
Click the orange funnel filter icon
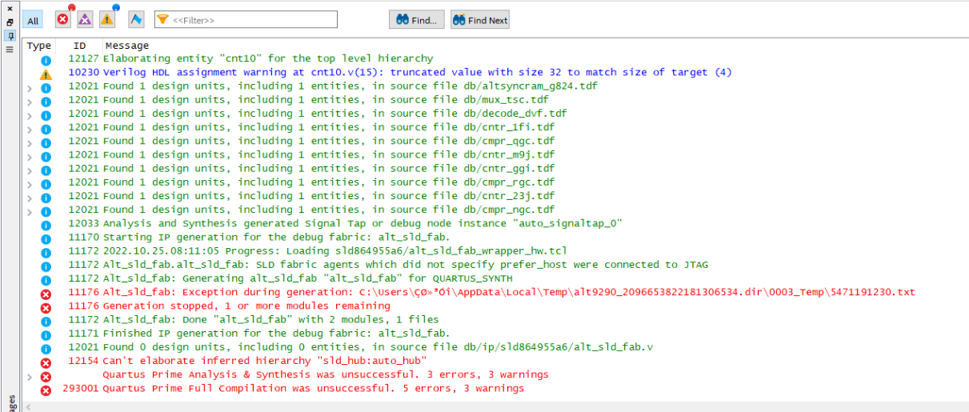point(162,20)
